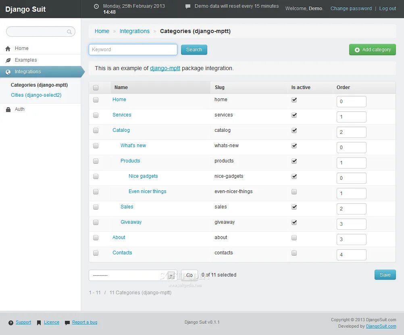Enable Is active for Even nicer things
The height and width of the screenshot is (335, 404).
[x=294, y=191]
